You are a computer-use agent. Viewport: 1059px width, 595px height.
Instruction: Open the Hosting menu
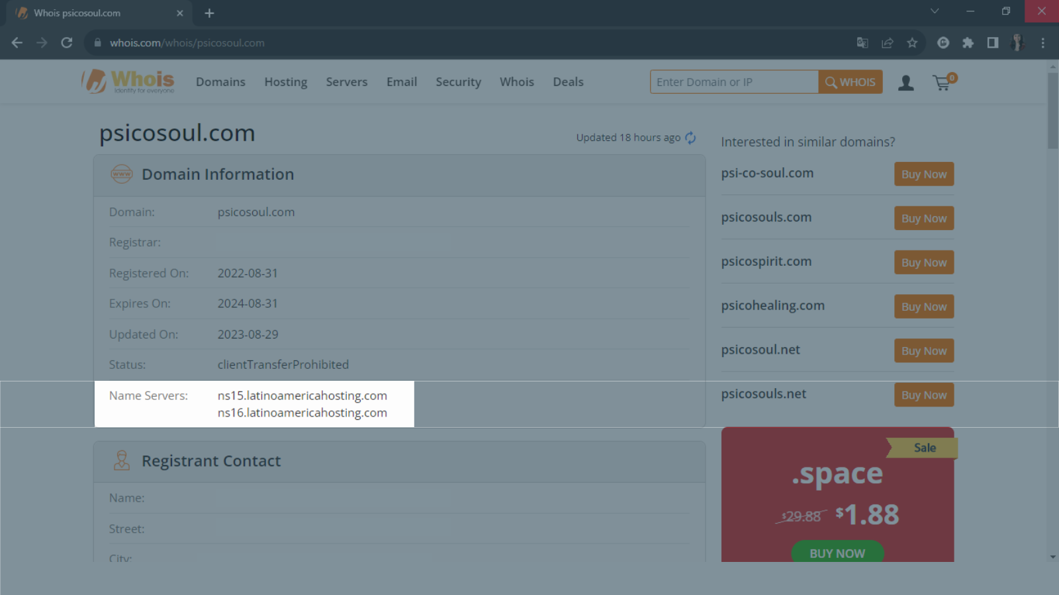pos(286,82)
